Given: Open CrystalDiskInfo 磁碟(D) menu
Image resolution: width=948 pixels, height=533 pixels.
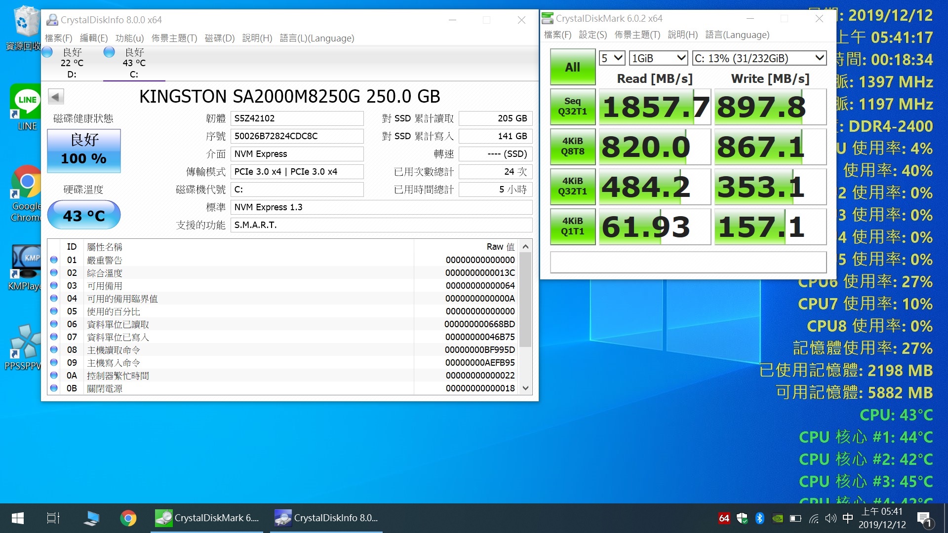Looking at the screenshot, I should 220,38.
